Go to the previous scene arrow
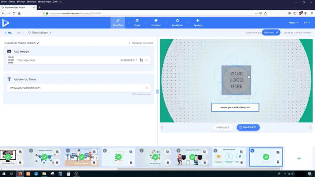315x177 pixels. (x=162, y=128)
